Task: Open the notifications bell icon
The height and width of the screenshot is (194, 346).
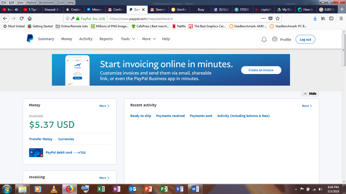Action: pos(264,39)
